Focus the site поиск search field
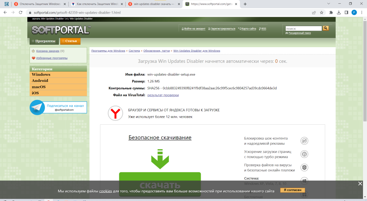 click(304, 29)
